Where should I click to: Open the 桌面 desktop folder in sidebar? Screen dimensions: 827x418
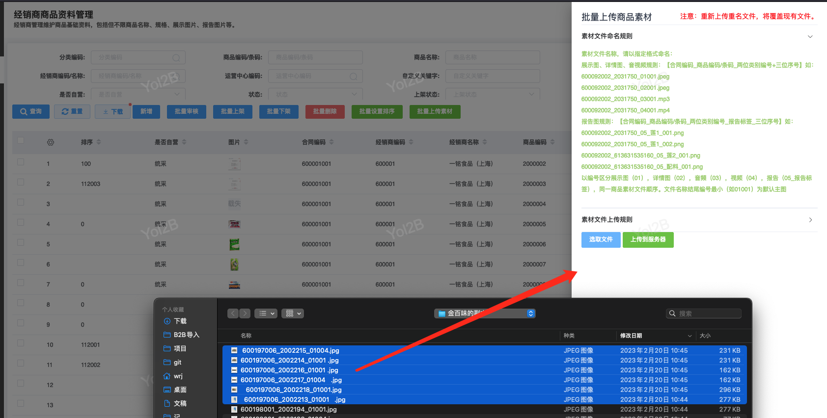tap(175, 390)
